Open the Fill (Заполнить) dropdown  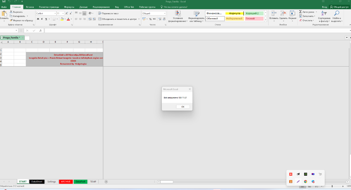(x=307, y=16)
